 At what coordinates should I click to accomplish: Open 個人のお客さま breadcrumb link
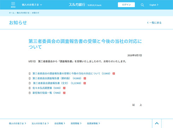pos(23,13)
